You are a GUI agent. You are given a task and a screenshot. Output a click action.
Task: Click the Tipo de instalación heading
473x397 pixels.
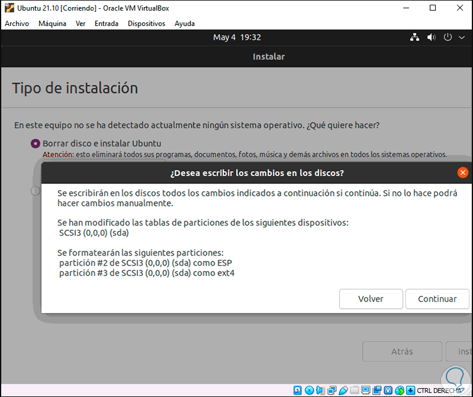pyautogui.click(x=75, y=88)
